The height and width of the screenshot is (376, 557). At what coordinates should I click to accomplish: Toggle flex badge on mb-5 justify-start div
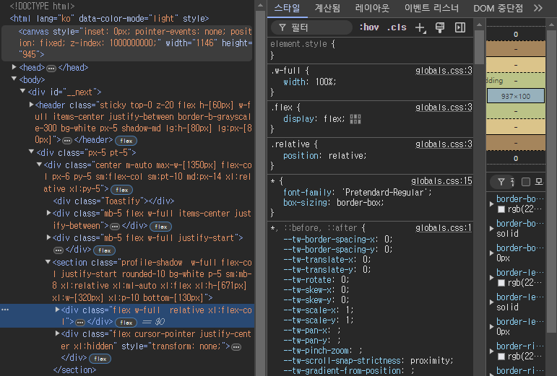click(105, 250)
